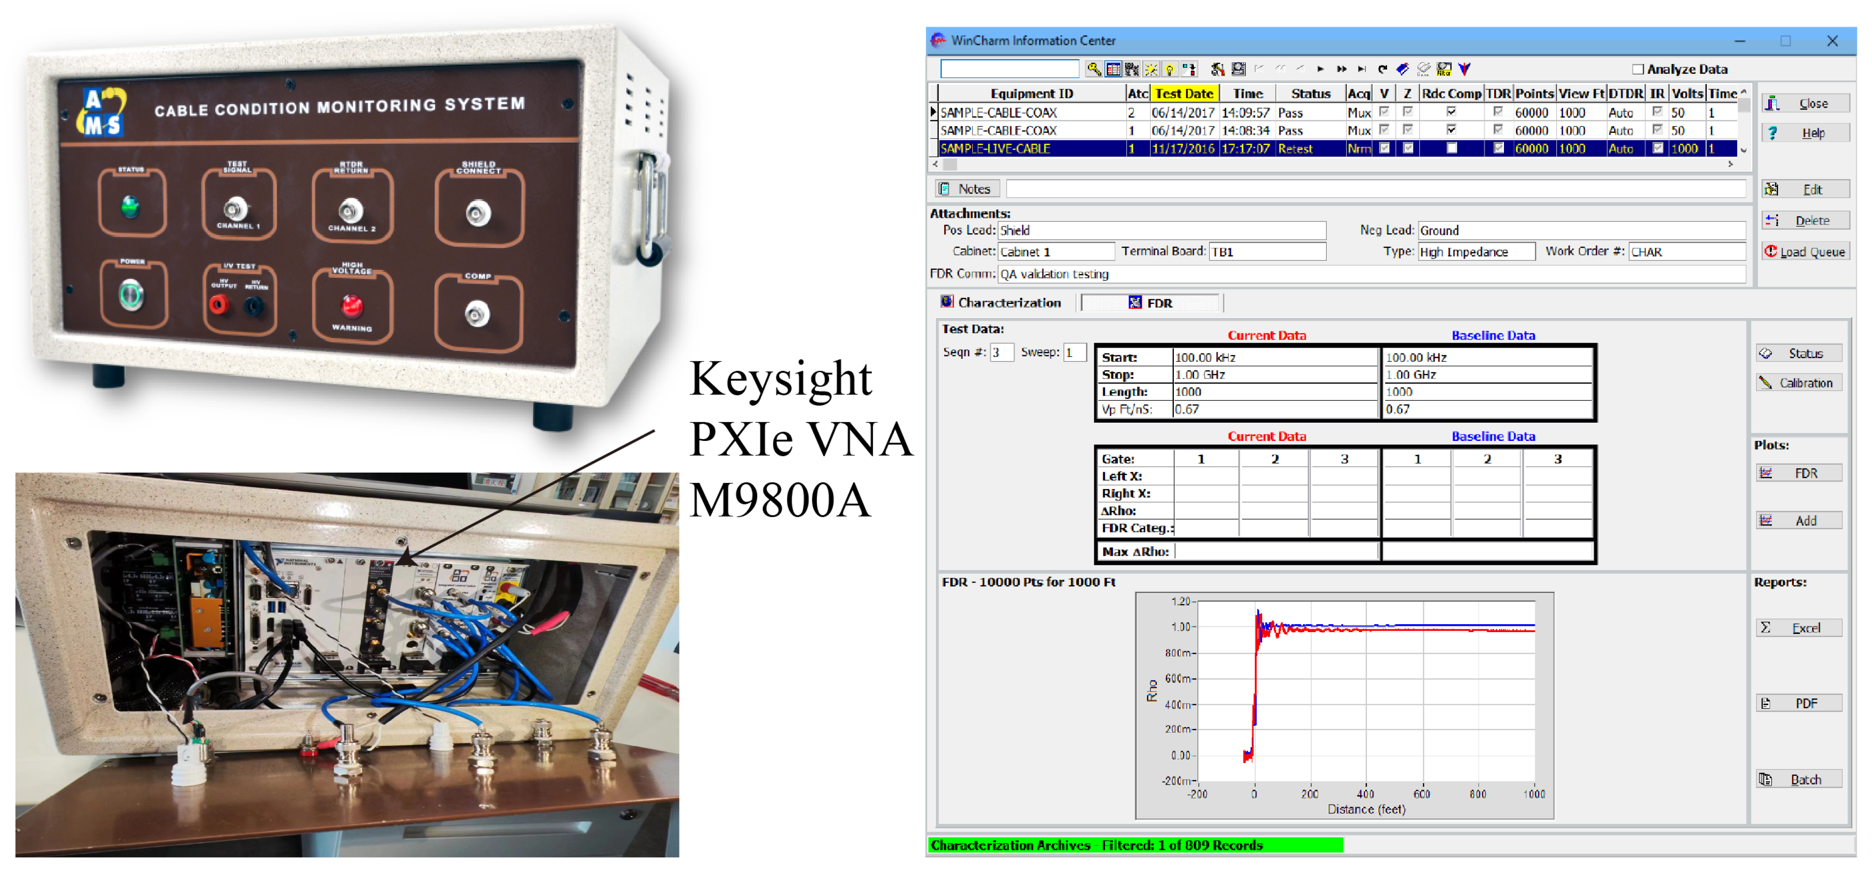Toggle Rdc Comp checkbox for SAMPLE-LIVE-CABLE row
This screenshot has width=1872, height=879.
tap(1451, 148)
